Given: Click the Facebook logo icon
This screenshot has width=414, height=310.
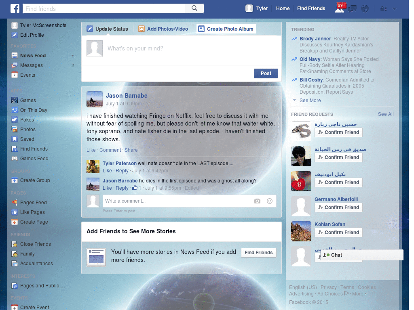Looking at the screenshot, I should [15, 8].
